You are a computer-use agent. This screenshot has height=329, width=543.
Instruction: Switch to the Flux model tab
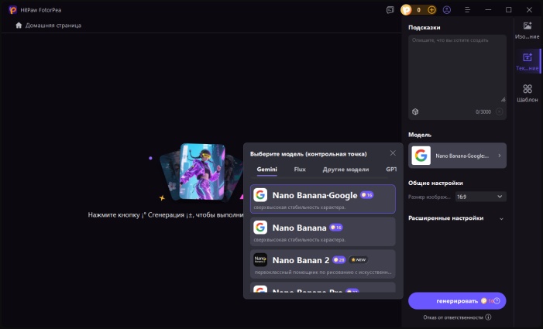coord(300,169)
